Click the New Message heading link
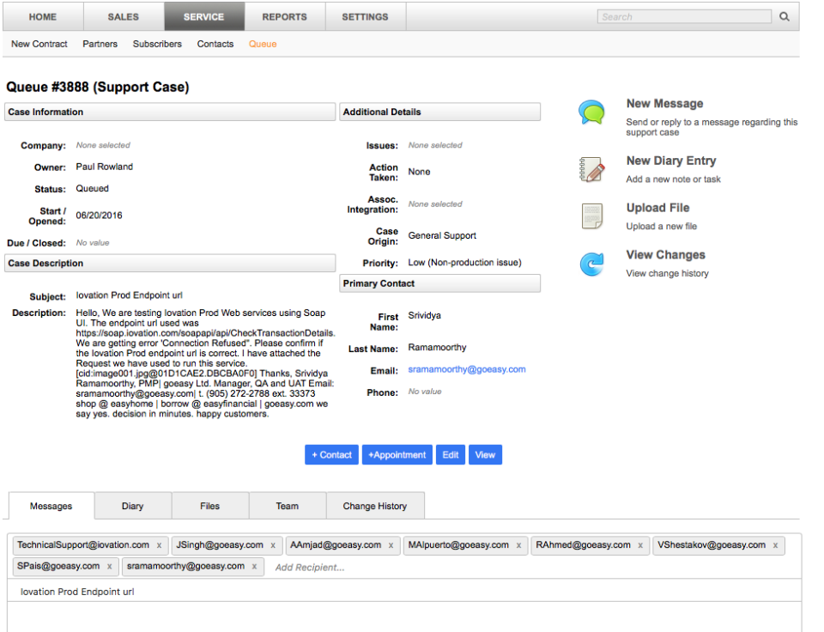Screen dimensions: 824x632 pos(664,104)
